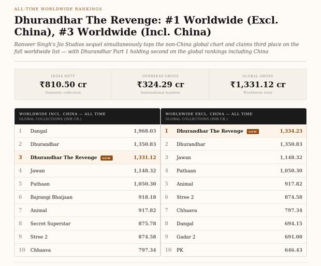Screen dimensions: 321x266
Task: Click the 694.15 collection value
Action: tap(293, 223)
